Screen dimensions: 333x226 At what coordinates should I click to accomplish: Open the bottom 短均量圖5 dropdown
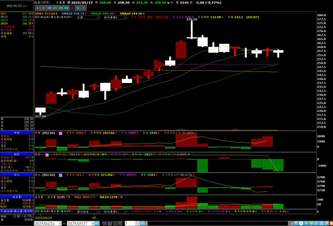pyautogui.click(x=116, y=212)
